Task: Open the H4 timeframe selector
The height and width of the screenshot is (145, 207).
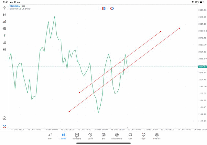Action: (x=4, y=50)
